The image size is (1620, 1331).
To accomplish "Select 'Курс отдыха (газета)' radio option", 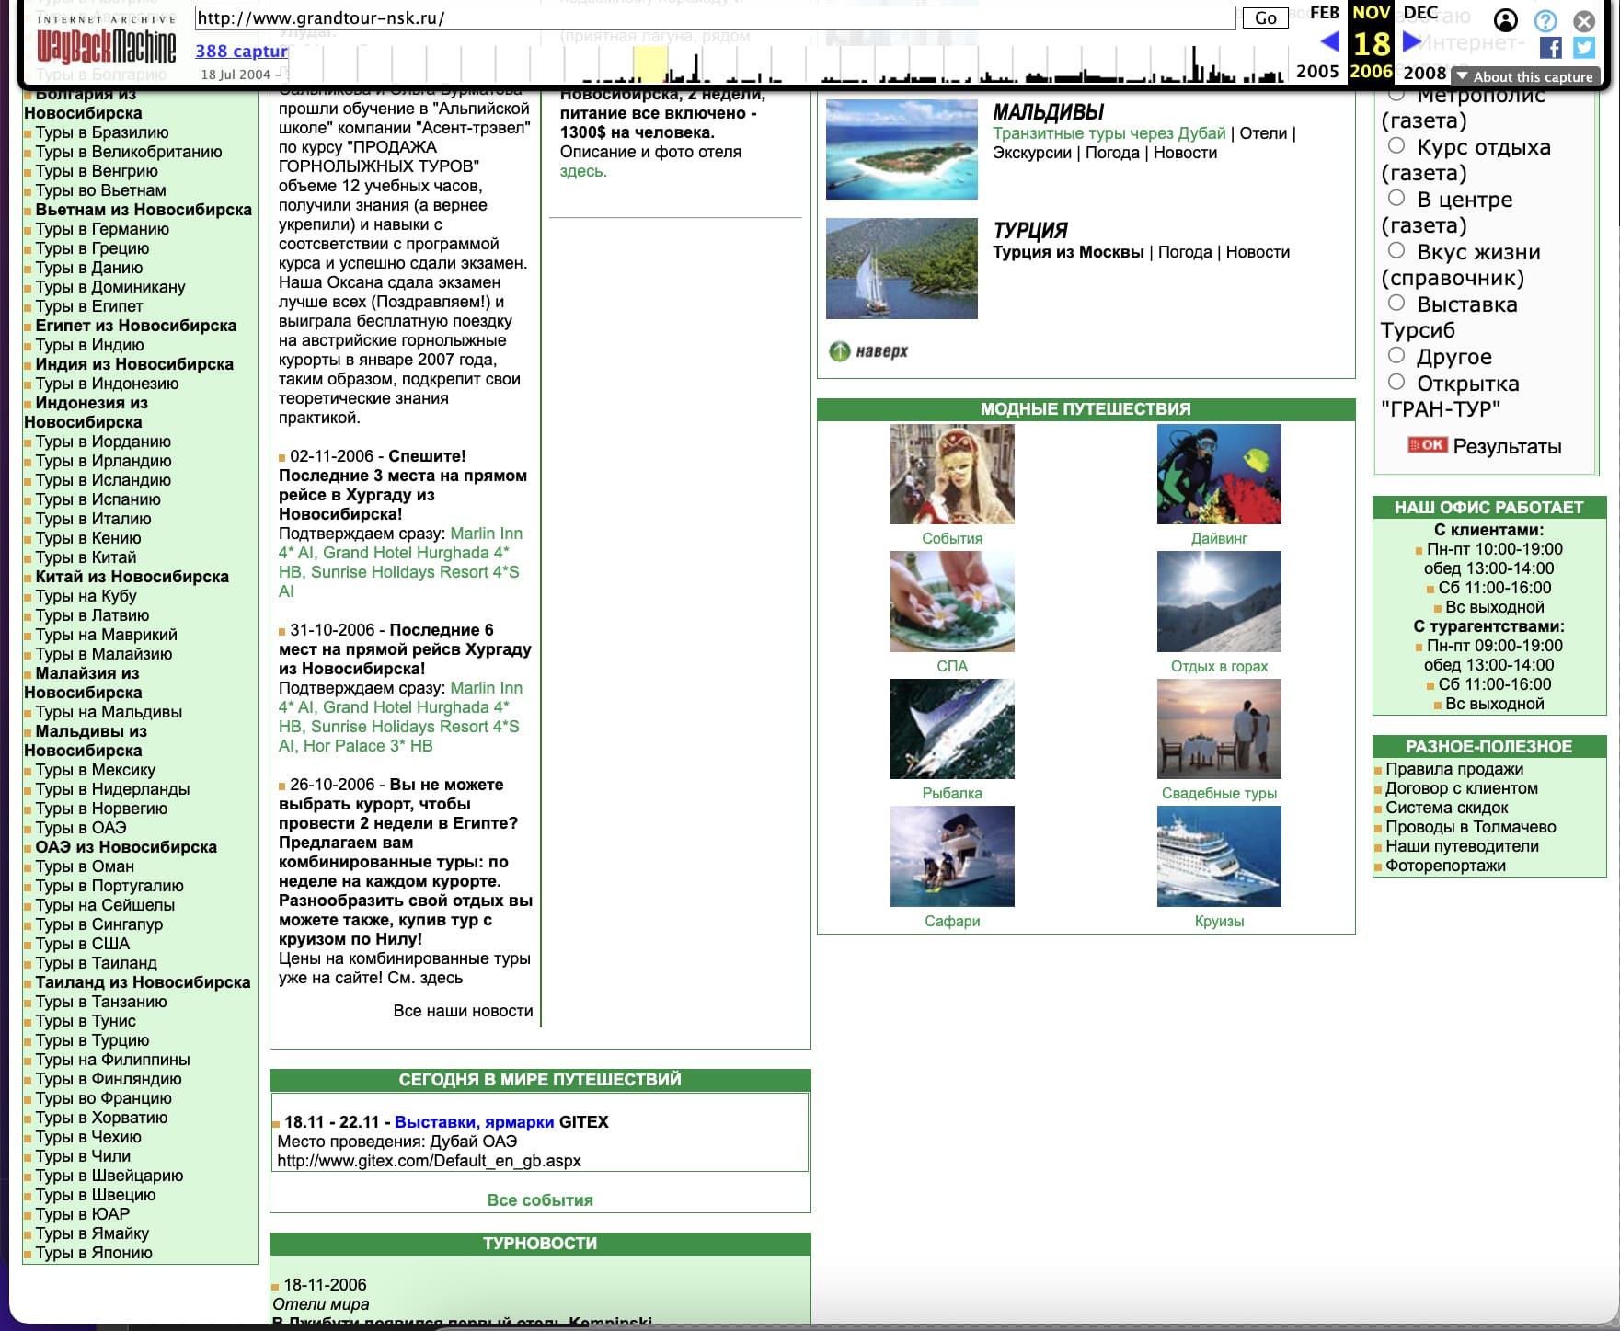I will (1396, 145).
